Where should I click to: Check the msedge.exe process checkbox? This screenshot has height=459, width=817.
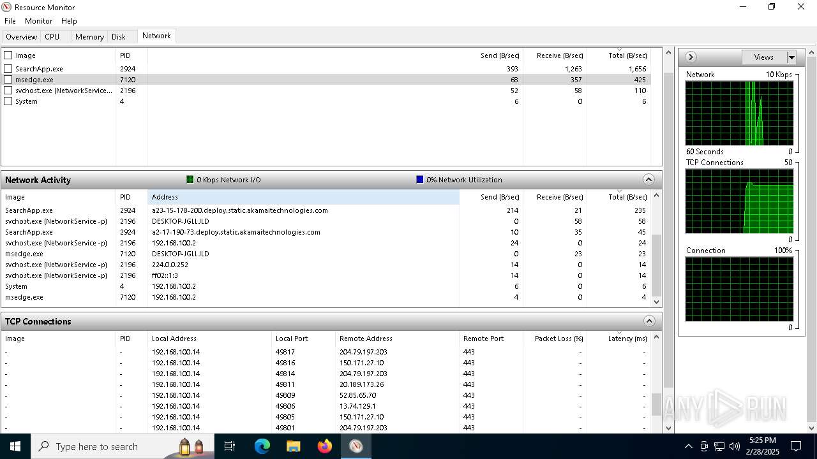8,80
